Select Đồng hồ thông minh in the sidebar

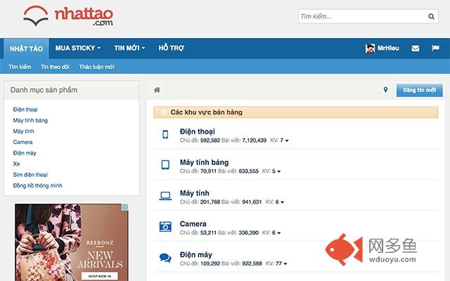click(37, 185)
